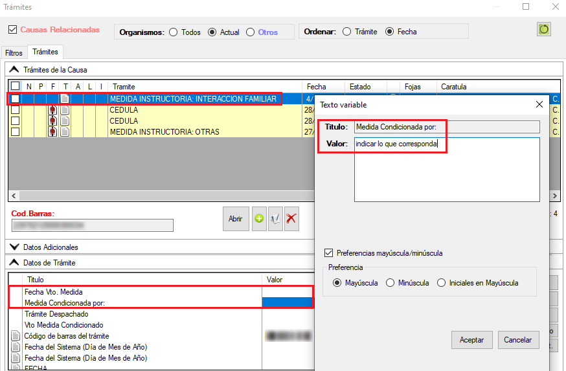This screenshot has width=566, height=371.
Task: Switch to the Filtros tab
Action: [14, 52]
